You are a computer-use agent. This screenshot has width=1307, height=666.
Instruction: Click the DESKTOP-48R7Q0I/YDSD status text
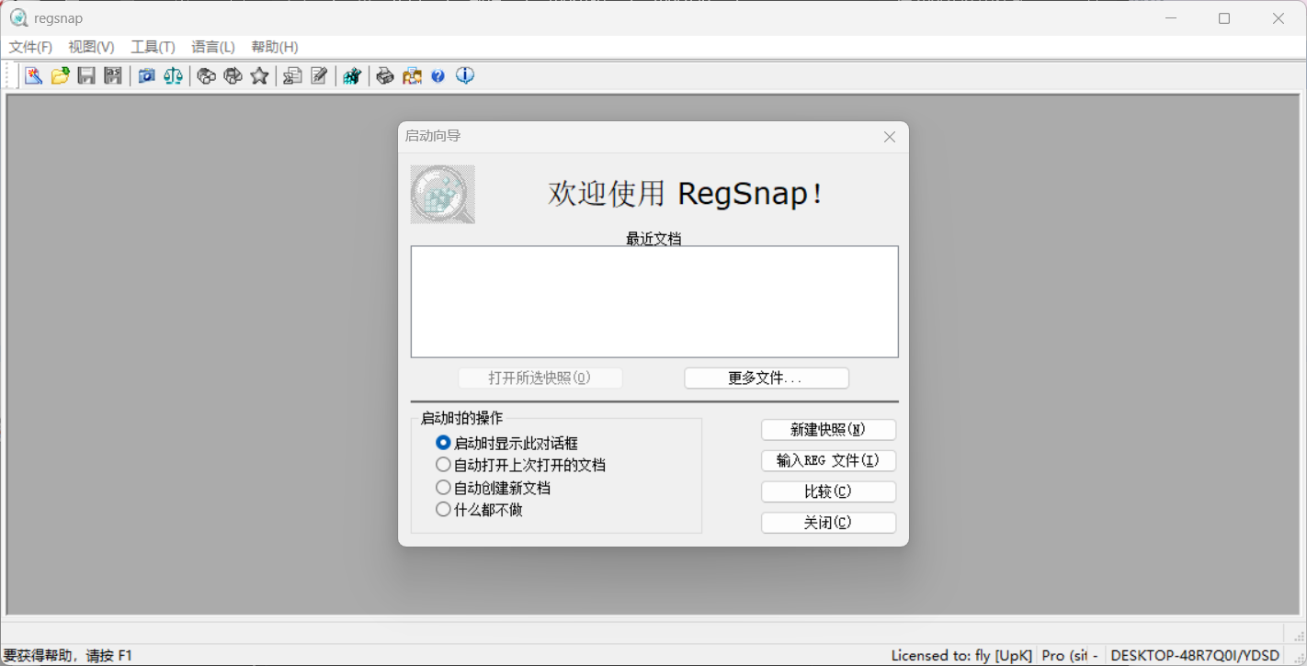pyautogui.click(x=1195, y=656)
